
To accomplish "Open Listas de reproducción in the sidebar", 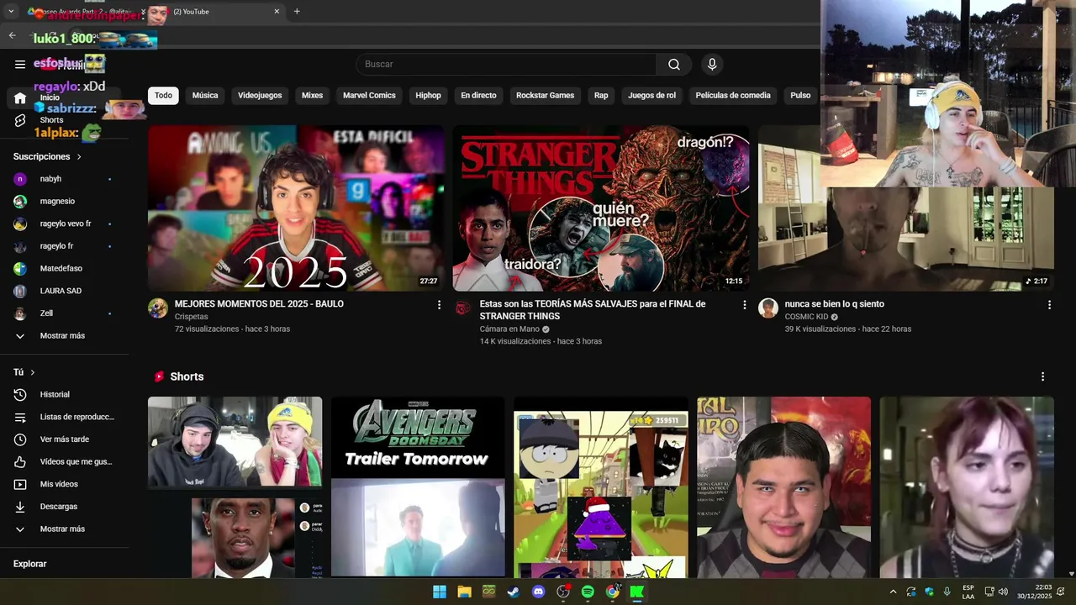I will [x=64, y=417].
